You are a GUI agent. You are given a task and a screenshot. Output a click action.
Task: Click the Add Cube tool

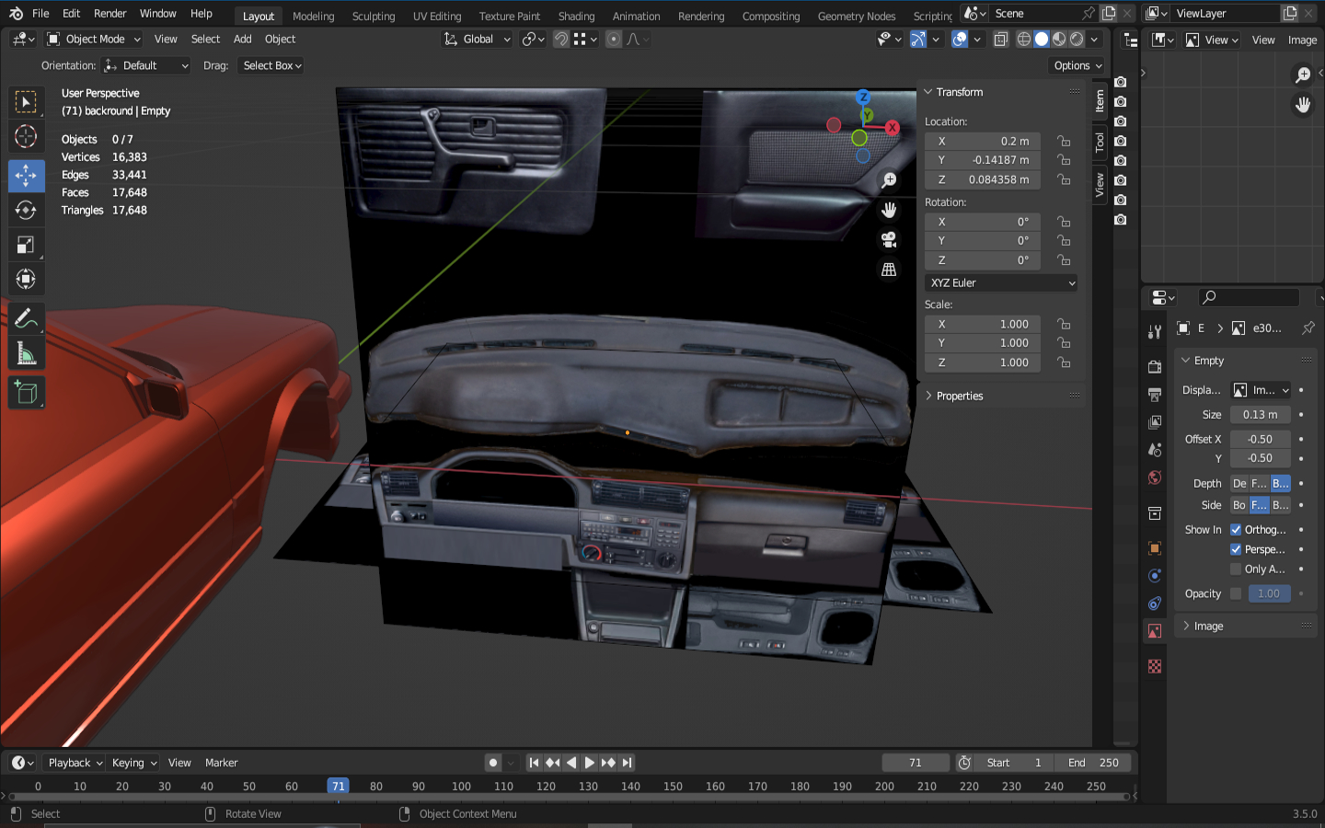point(26,393)
